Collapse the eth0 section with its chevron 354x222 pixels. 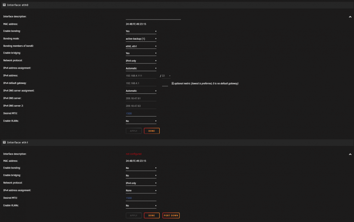350,17
